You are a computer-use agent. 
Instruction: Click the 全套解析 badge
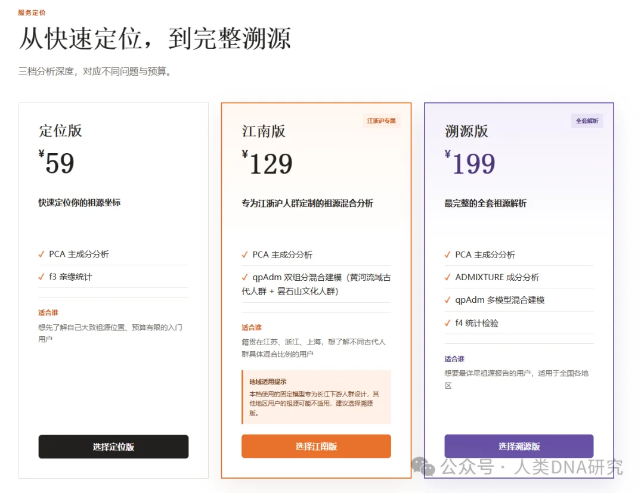pos(587,120)
